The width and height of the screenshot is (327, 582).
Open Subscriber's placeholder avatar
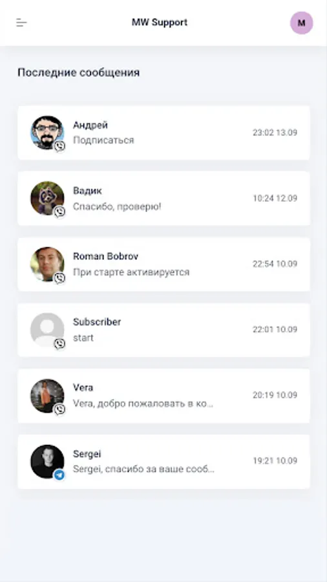47,330
